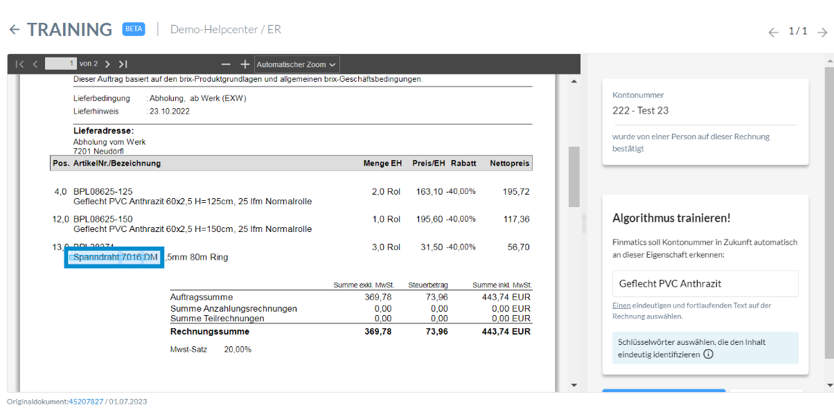Jump to first page of PDF

coord(19,64)
